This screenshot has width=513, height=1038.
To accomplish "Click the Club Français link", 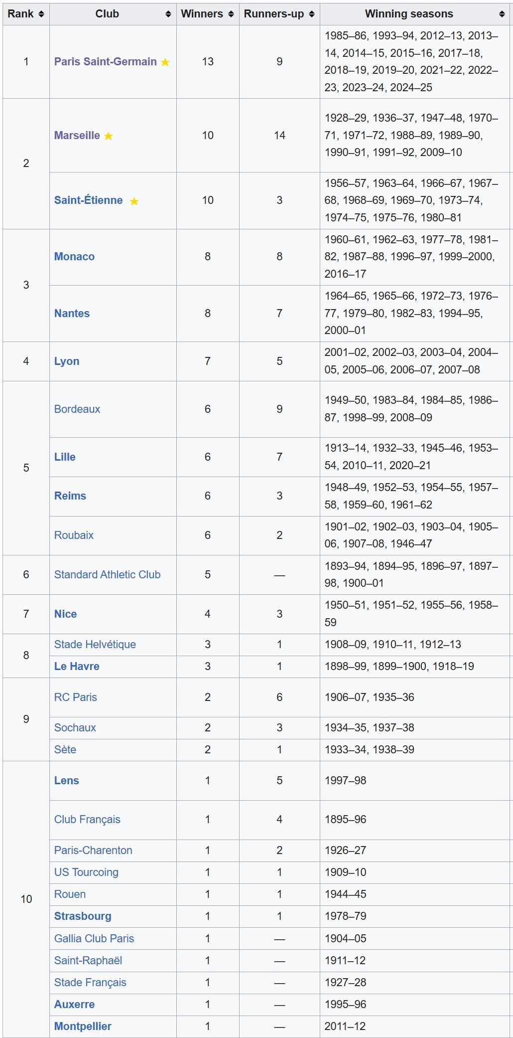I will pyautogui.click(x=87, y=820).
